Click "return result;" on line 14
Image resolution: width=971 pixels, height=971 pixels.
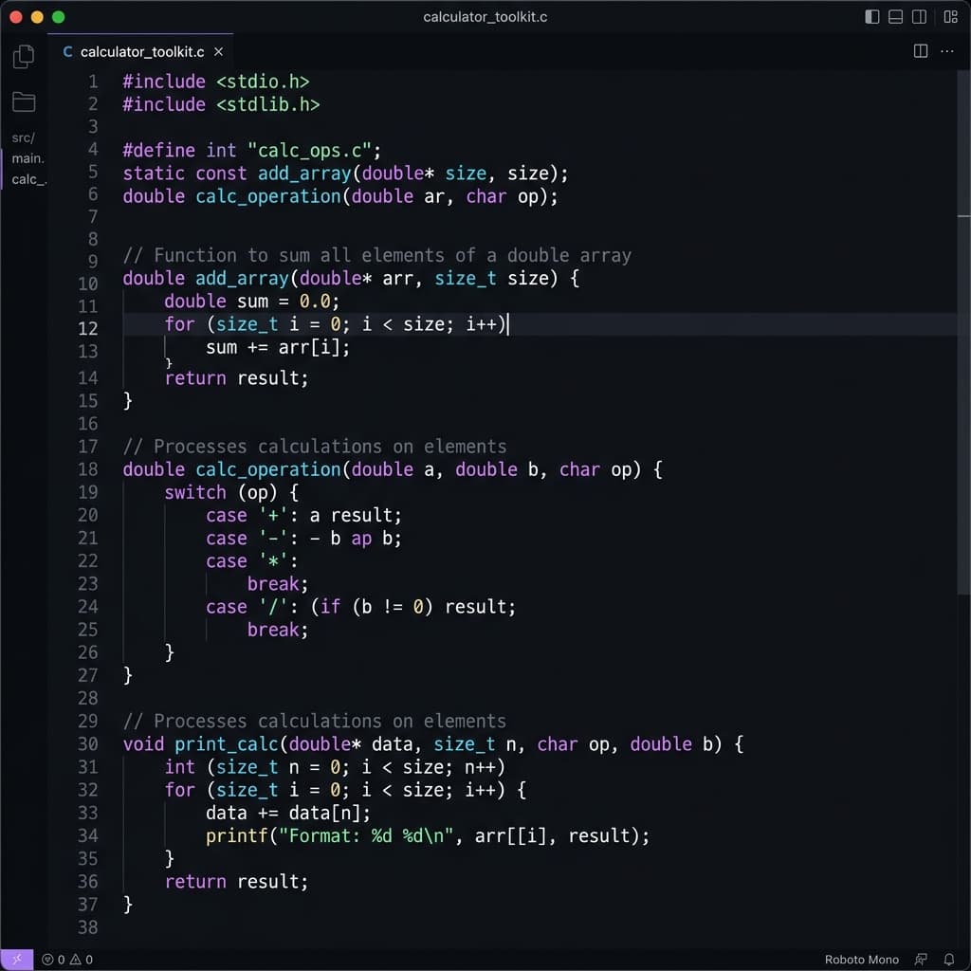pyautogui.click(x=236, y=377)
